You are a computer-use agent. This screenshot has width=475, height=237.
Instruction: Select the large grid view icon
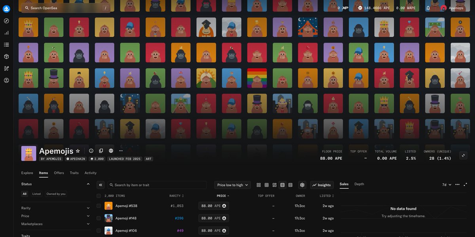pos(259,185)
